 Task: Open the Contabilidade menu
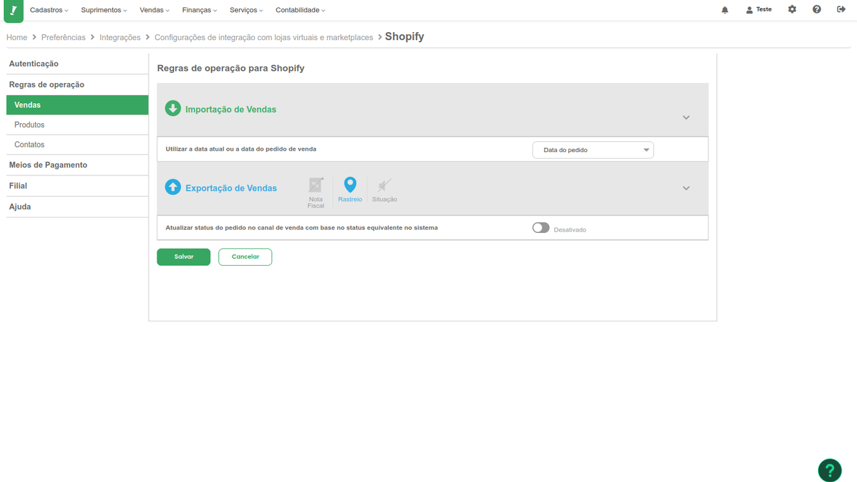[301, 10]
